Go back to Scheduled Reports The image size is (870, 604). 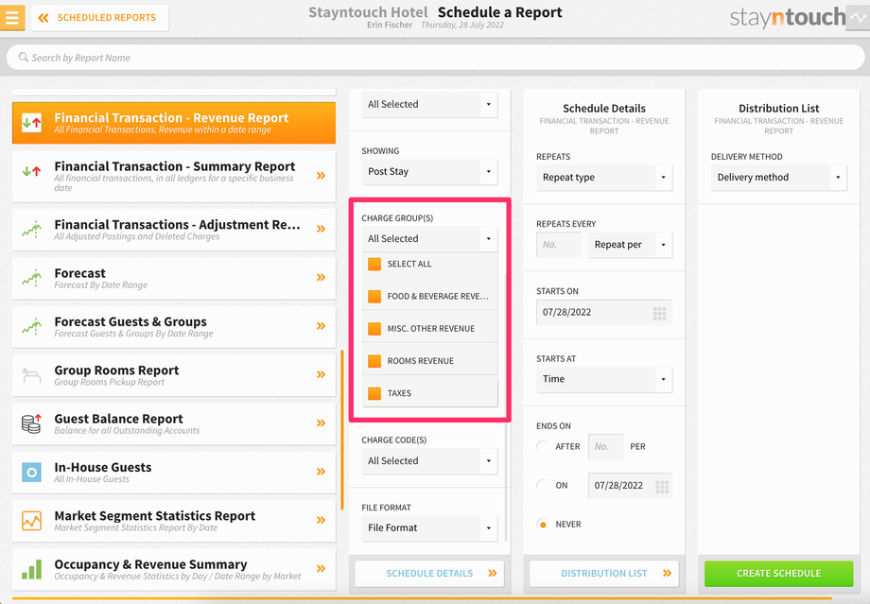pos(100,18)
